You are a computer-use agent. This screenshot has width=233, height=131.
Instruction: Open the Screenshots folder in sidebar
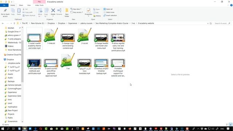pos(12,121)
